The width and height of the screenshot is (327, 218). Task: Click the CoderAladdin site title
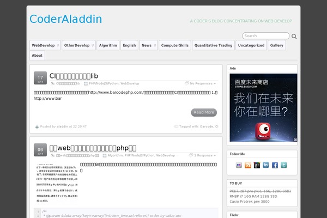(66, 19)
